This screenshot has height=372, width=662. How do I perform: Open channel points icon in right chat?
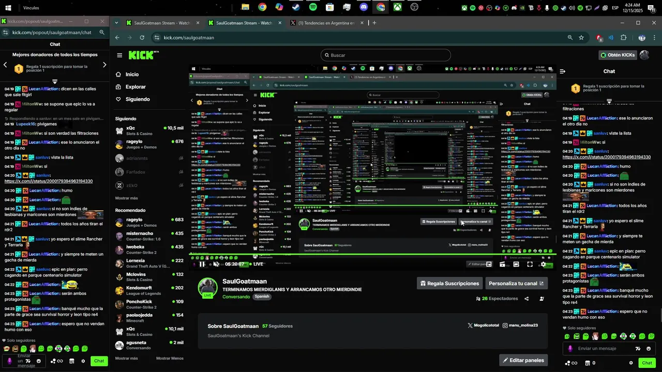[571, 363]
